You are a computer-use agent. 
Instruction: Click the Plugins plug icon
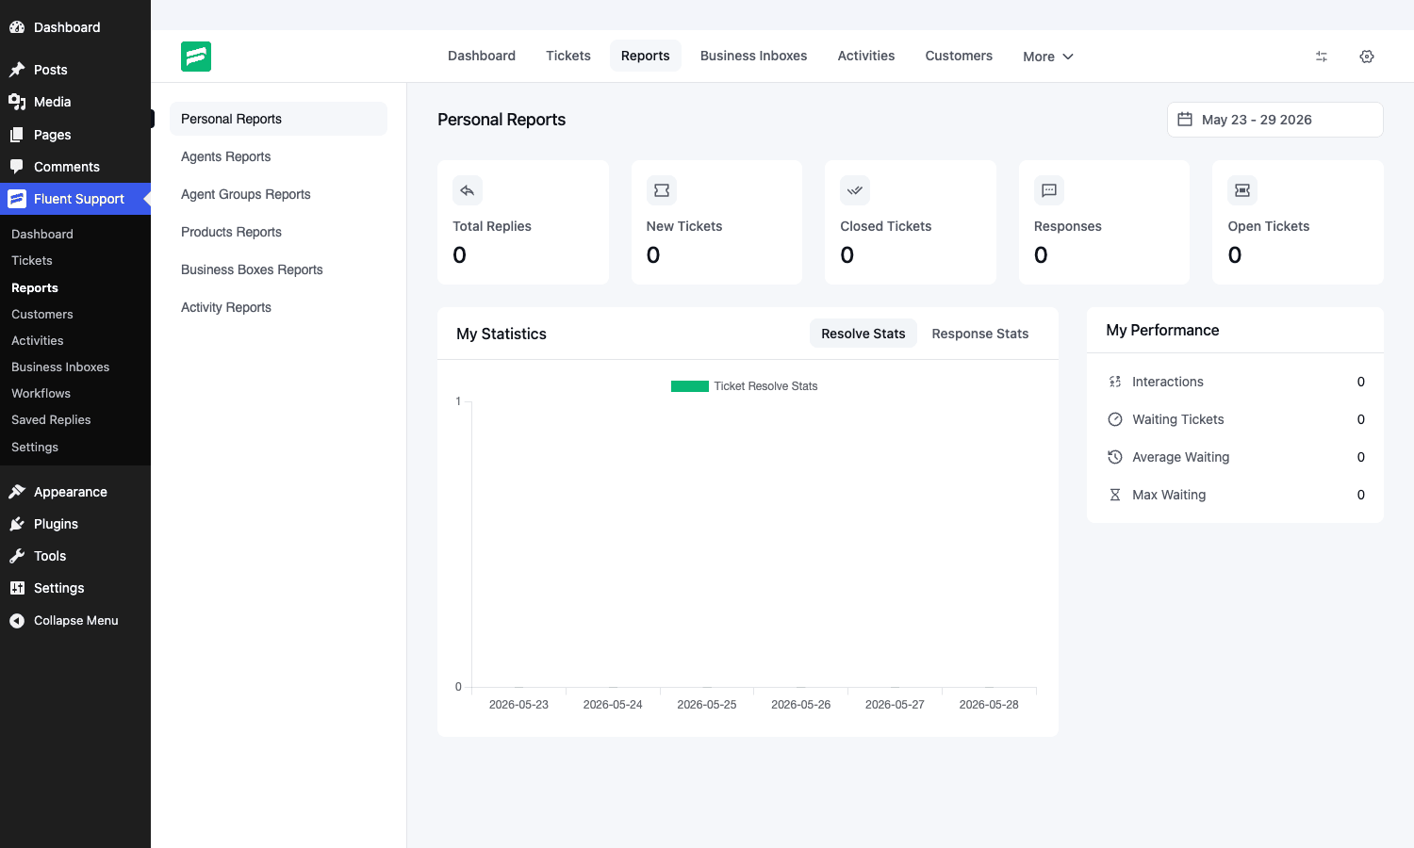(x=17, y=524)
